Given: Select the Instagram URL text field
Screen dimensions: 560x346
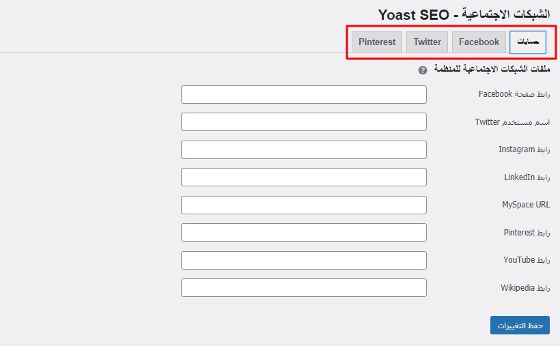Looking at the screenshot, I should [x=303, y=149].
